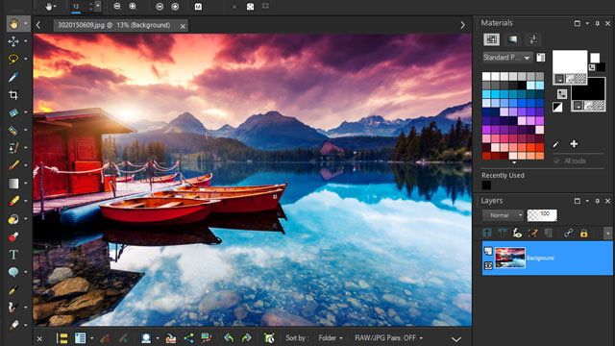Click the layer opacity field showing 100
The image size is (615, 346).
(542, 215)
